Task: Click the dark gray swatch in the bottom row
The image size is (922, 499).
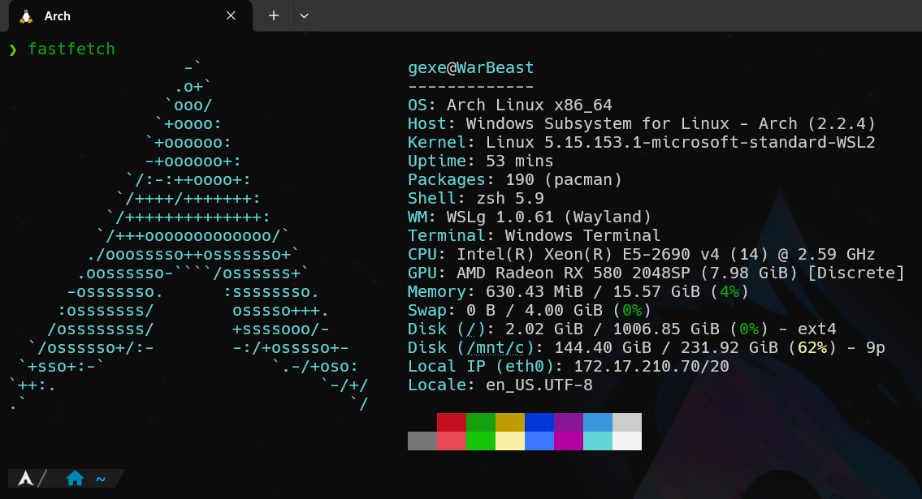Action: (x=422, y=441)
